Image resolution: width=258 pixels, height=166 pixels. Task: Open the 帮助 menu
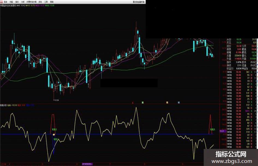52,2
